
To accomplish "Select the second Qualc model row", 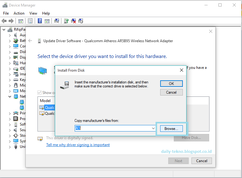I will (x=47, y=113).
